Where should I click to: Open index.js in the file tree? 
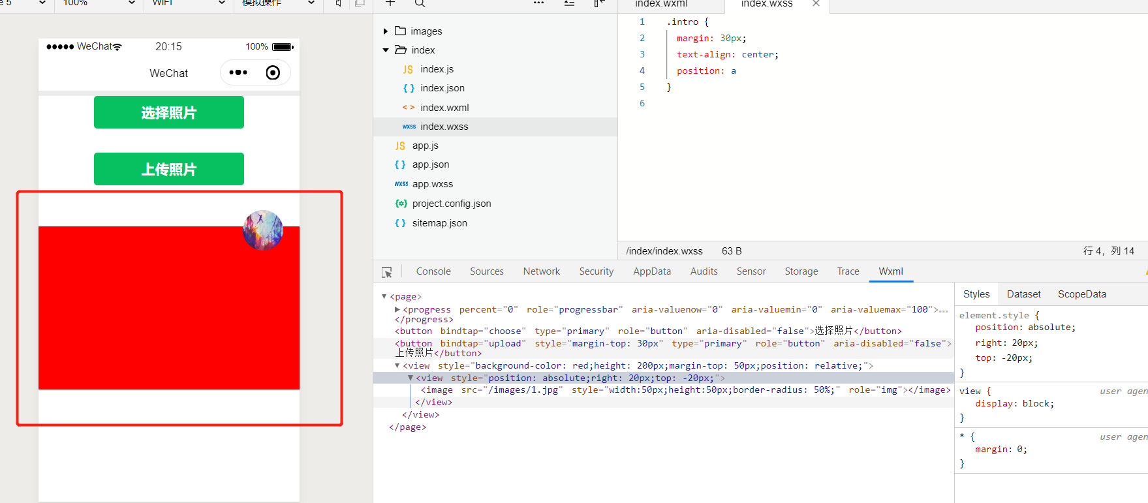437,69
